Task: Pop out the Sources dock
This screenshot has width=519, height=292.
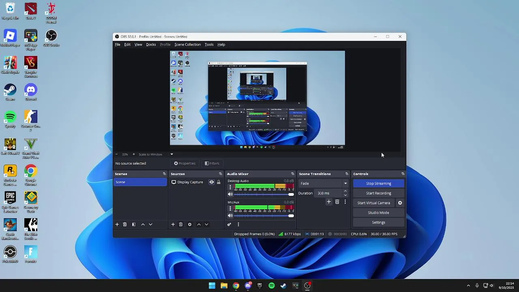Action: pyautogui.click(x=221, y=174)
